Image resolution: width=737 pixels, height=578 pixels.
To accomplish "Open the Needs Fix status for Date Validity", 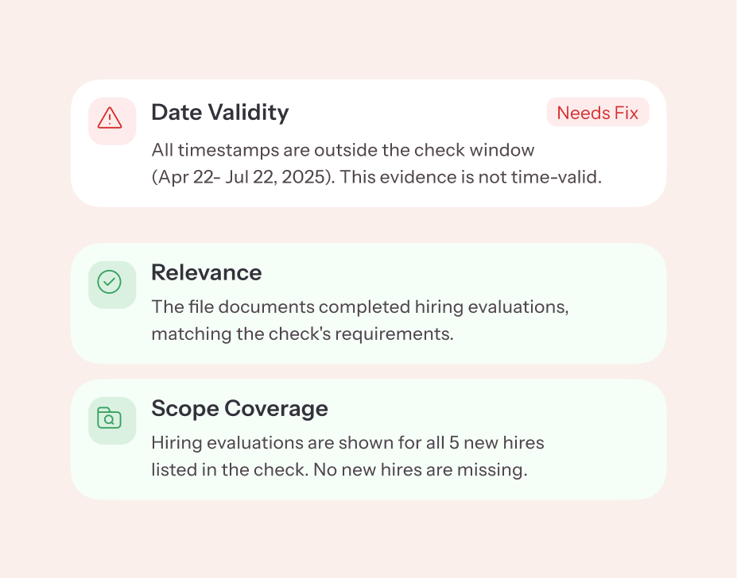I will click(597, 112).
